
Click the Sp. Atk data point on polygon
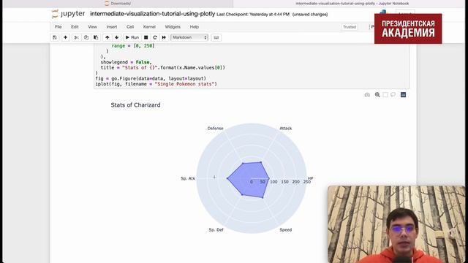(227, 178)
